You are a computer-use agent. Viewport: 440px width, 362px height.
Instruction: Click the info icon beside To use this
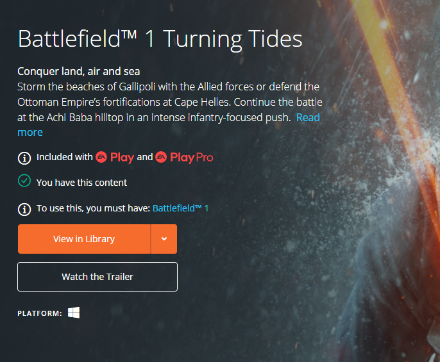click(x=24, y=209)
